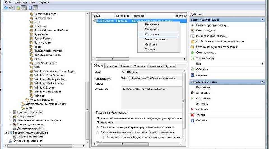Choose Отключить in the context menu
Viewport: 269px width, 149px height.
coord(152,34)
